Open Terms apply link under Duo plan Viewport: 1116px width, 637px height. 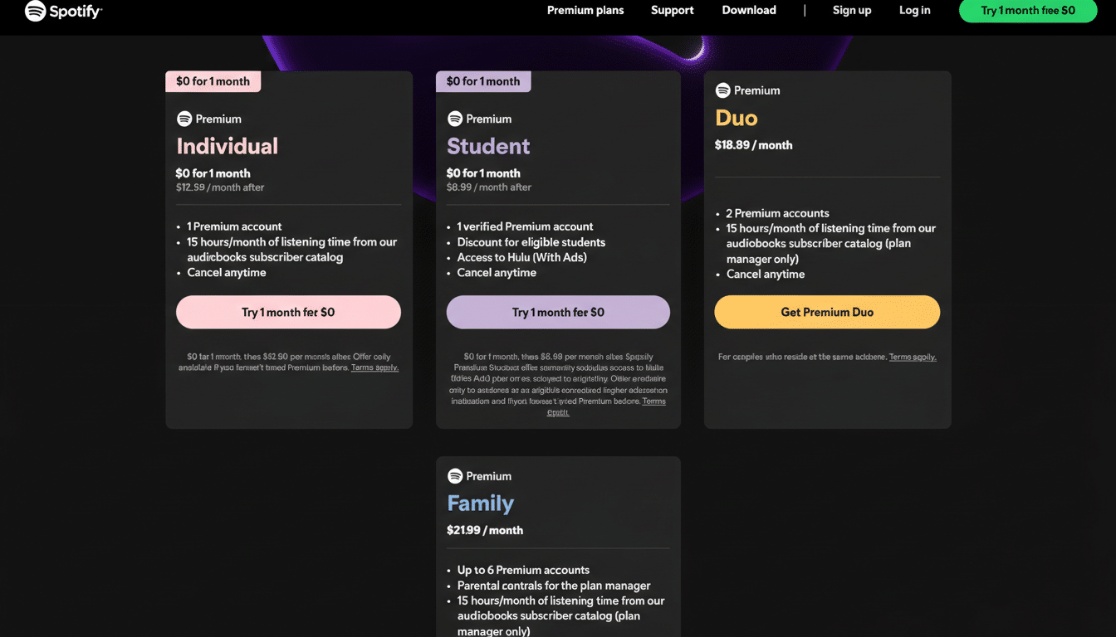(x=913, y=357)
